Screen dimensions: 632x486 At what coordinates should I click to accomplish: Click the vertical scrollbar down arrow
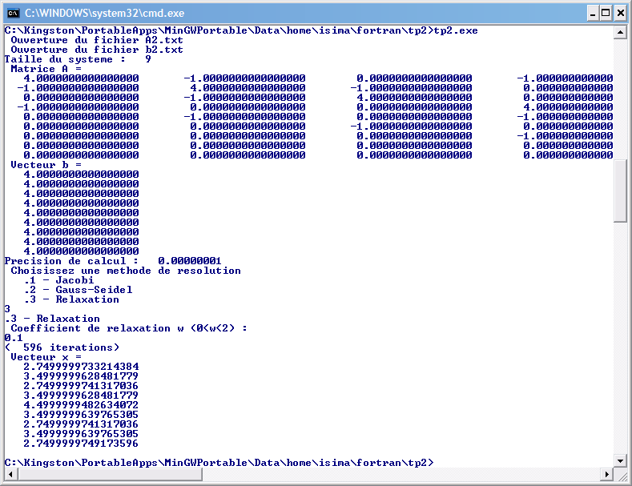pos(620,460)
